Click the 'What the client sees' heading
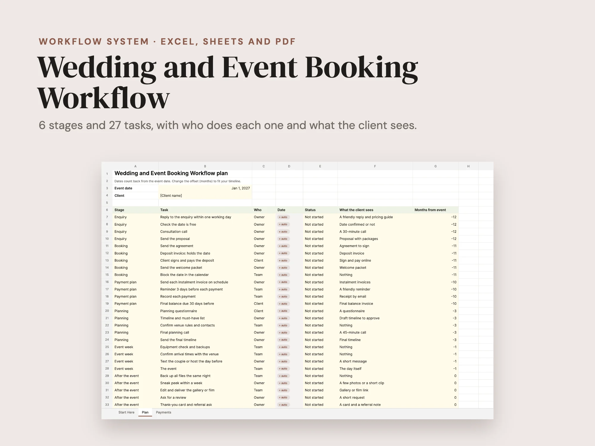The image size is (595, 446). pyautogui.click(x=356, y=210)
